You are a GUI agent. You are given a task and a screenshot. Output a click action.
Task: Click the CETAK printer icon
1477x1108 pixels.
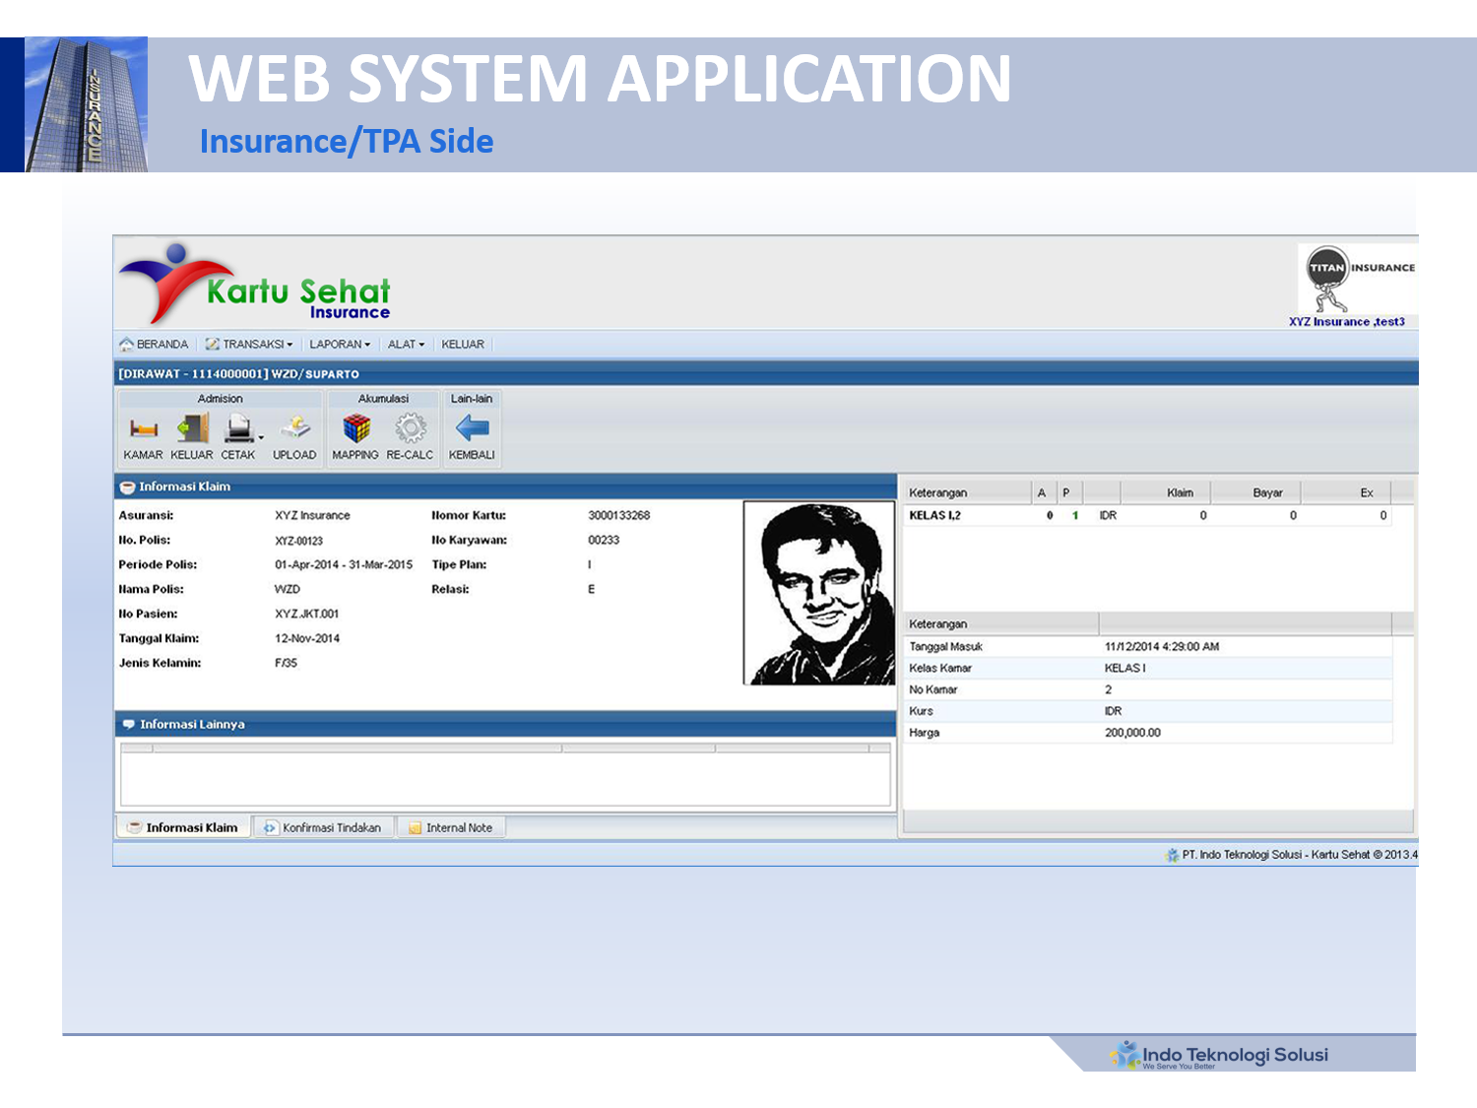pyautogui.click(x=238, y=429)
